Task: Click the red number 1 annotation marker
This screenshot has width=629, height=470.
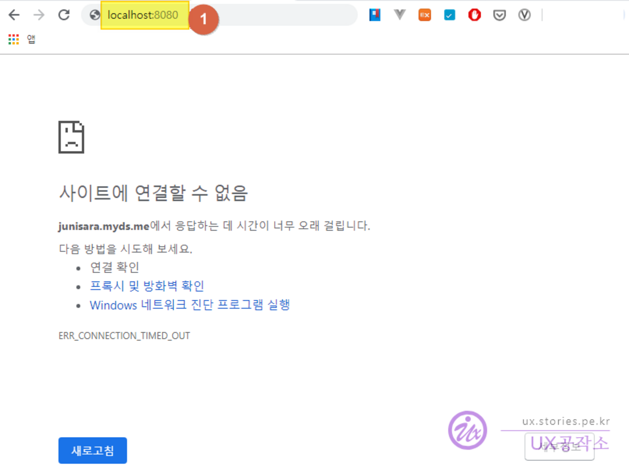Action: [203, 20]
